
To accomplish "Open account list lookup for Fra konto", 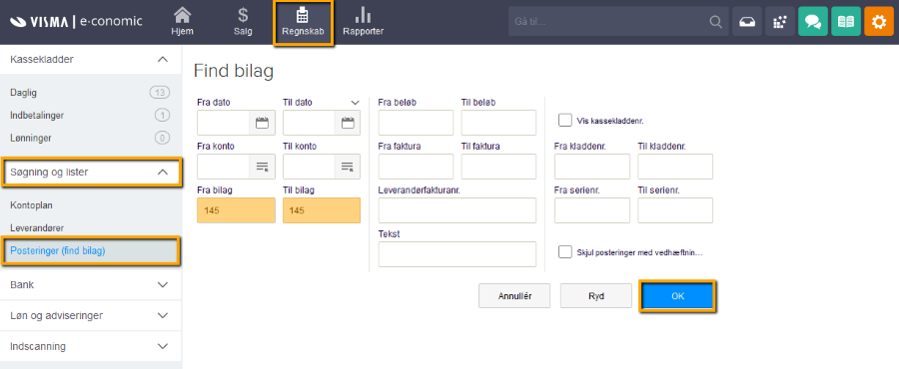I will click(262, 167).
